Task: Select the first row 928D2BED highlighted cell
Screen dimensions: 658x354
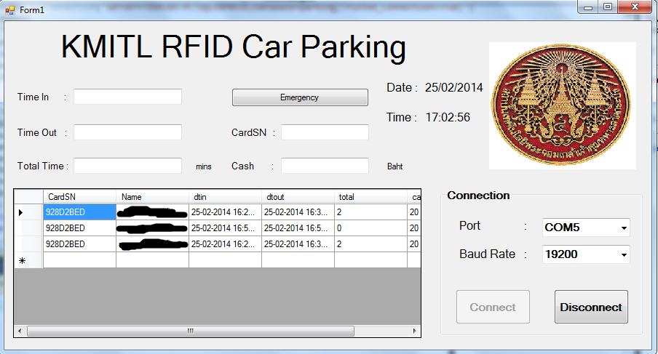Action: pos(79,212)
